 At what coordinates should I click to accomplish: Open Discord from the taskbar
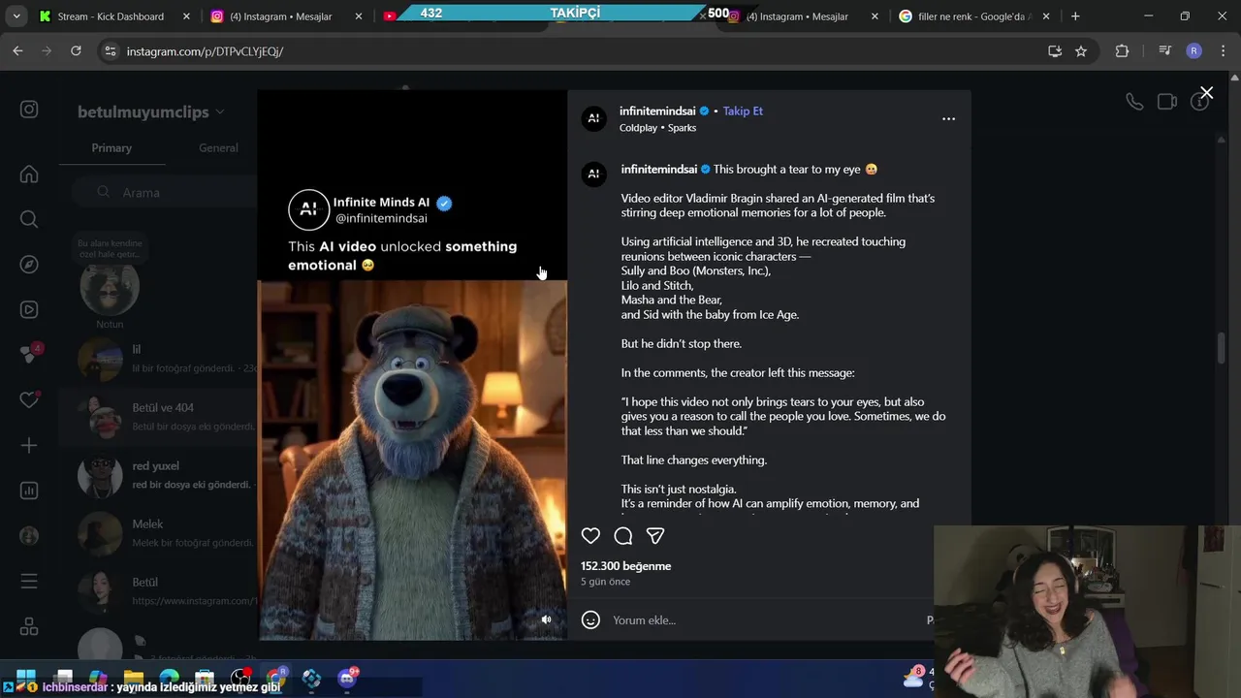pos(347,678)
